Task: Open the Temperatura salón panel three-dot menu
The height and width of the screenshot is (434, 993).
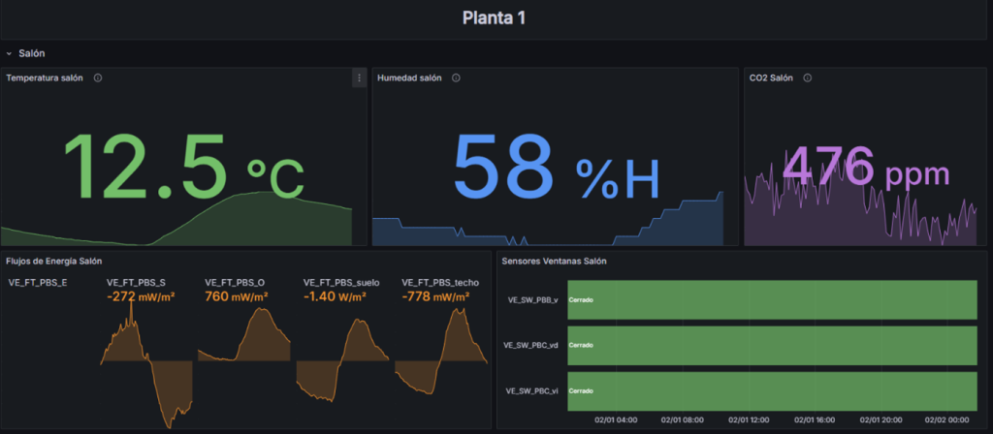Action: tap(359, 77)
